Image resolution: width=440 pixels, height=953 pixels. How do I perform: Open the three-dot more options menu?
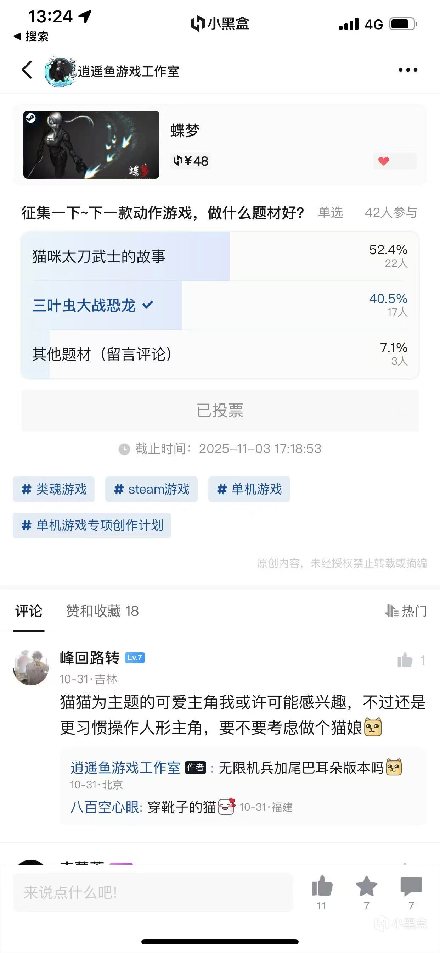408,70
